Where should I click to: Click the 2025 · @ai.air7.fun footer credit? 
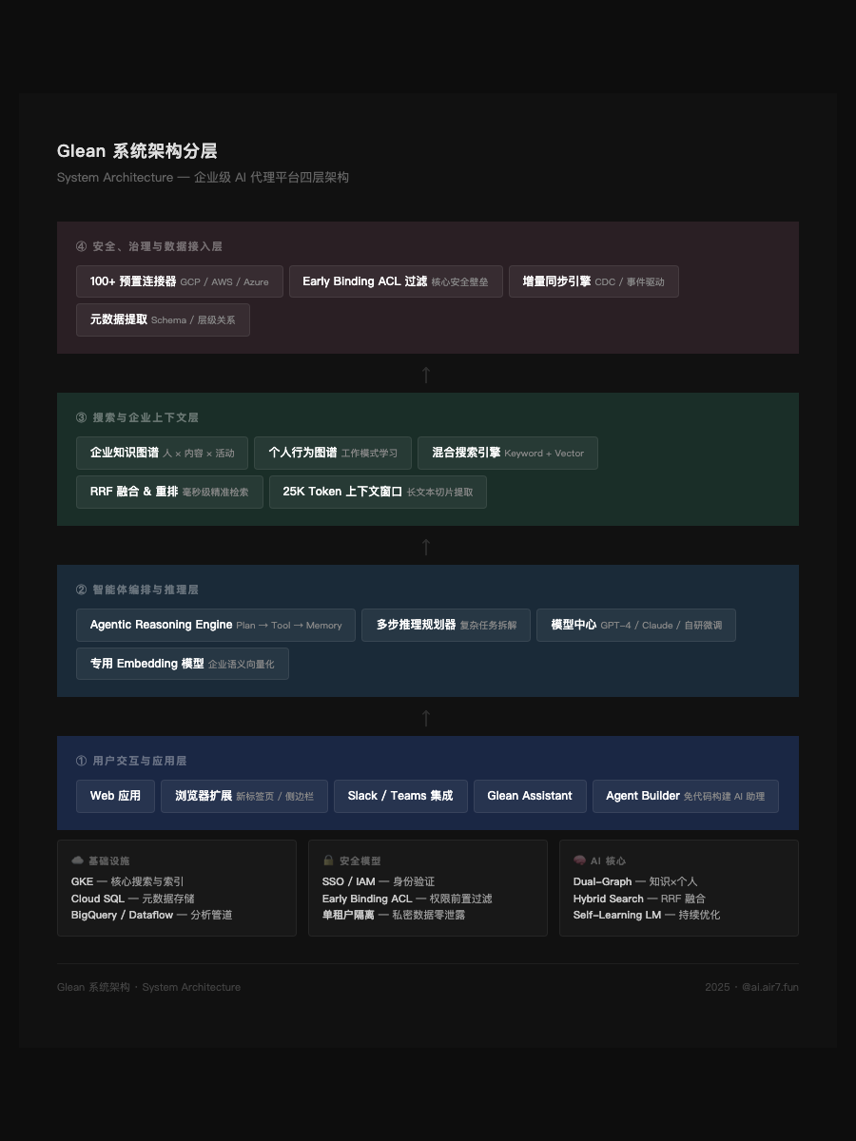point(751,987)
